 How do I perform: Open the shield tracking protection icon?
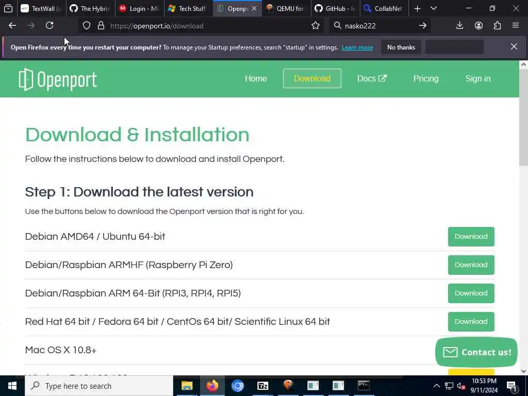[x=87, y=26]
